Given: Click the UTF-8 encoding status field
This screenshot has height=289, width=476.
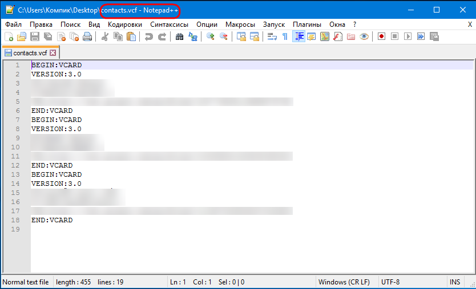Looking at the screenshot, I should tap(390, 282).
